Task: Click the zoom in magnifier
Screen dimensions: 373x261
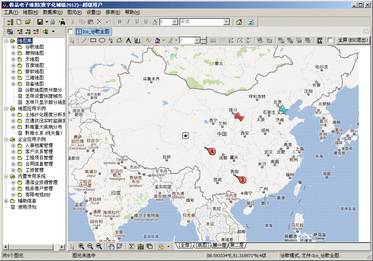Action: click(81, 246)
